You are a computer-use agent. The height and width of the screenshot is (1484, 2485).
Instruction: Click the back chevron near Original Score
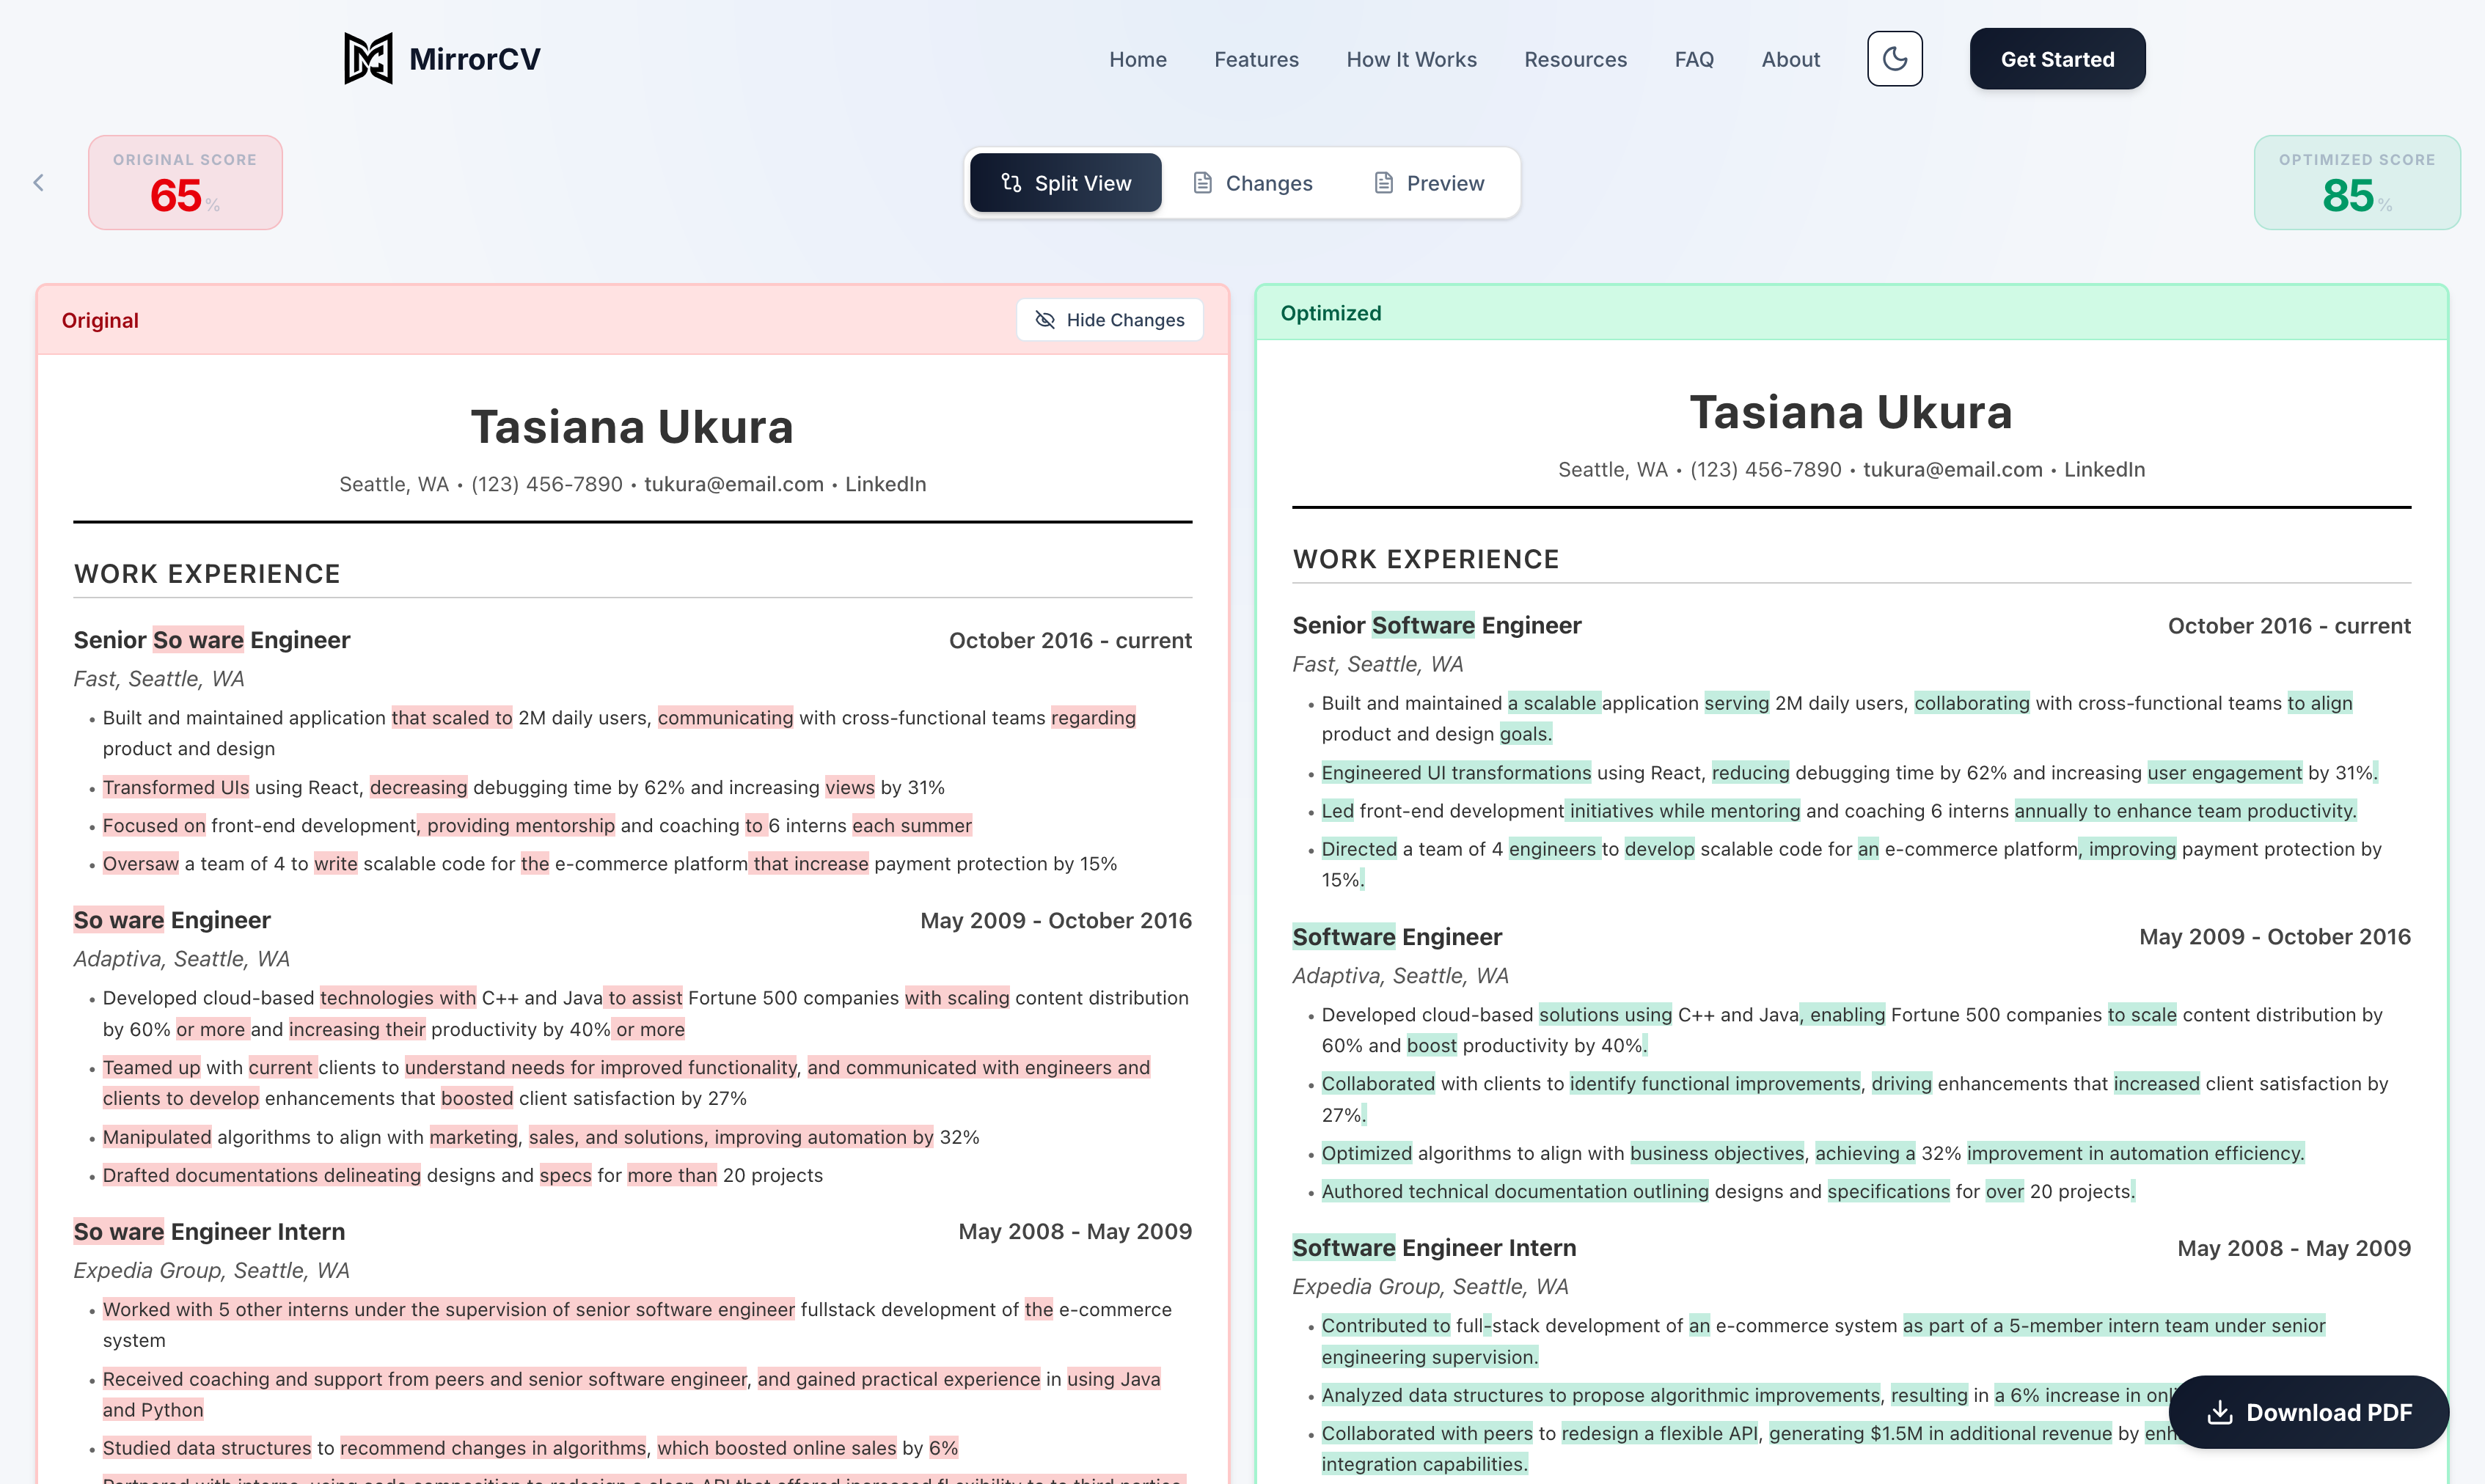[x=38, y=182]
